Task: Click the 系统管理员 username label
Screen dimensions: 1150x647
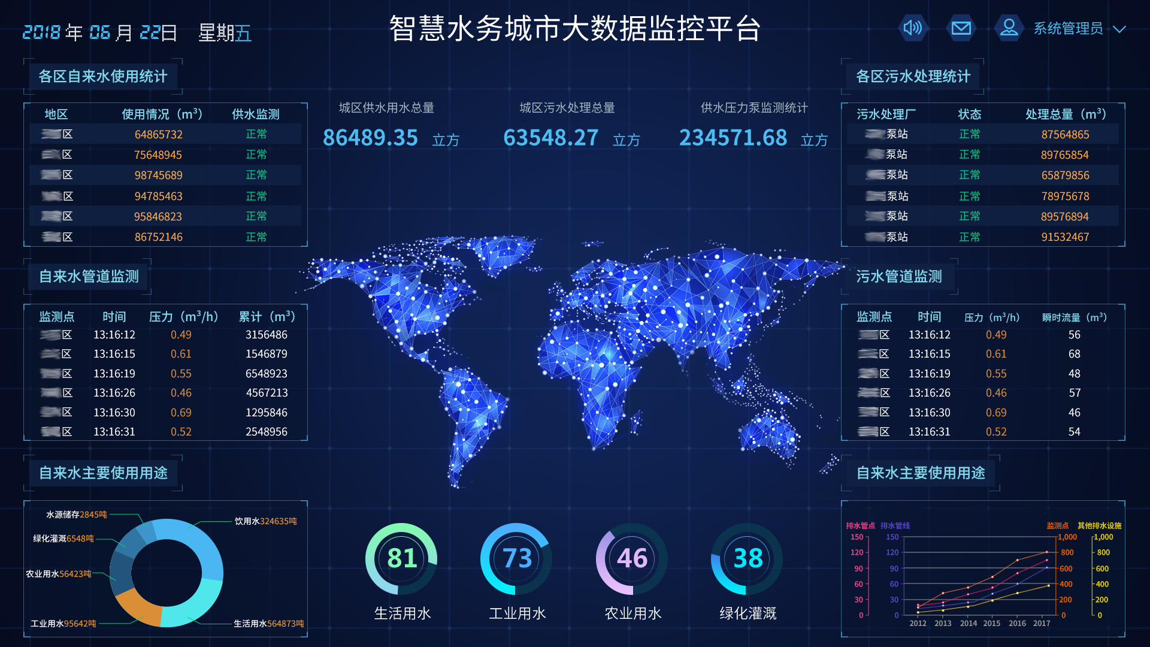Action: 1068,29
